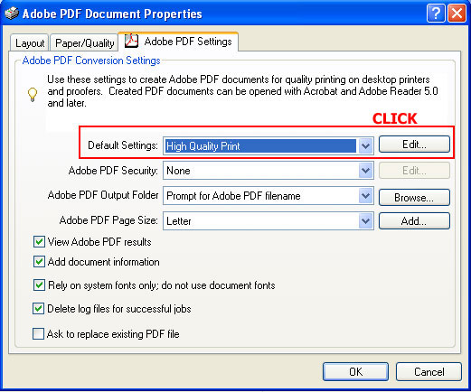Image resolution: width=471 pixels, height=392 pixels.
Task: Expand the Adobe PDF Output Folder dropdown arrow
Action: (365, 196)
